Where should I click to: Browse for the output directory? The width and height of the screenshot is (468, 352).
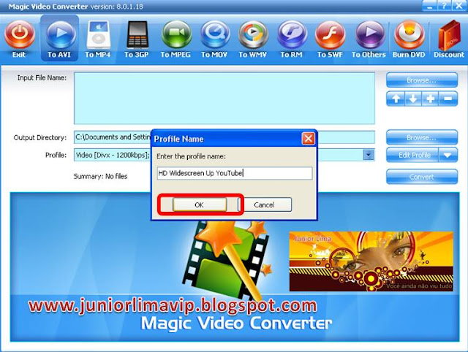click(x=422, y=137)
